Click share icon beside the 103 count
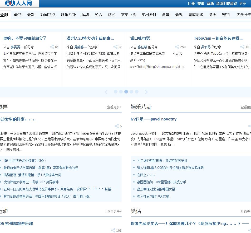Image resolution: width=251 pixels, height=233 pixels. click(113, 230)
